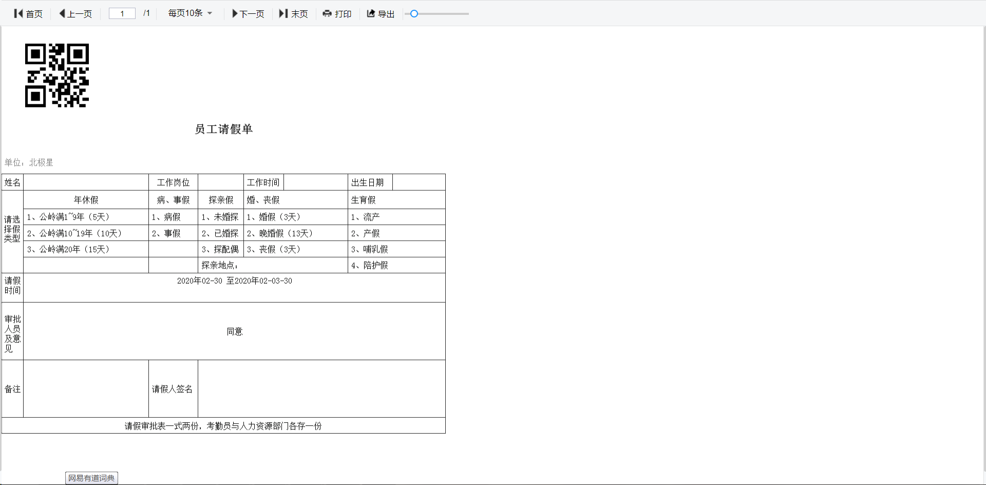Screen dimensions: 986x485
Task: Click the 年休假 column heading
Action: [86, 200]
